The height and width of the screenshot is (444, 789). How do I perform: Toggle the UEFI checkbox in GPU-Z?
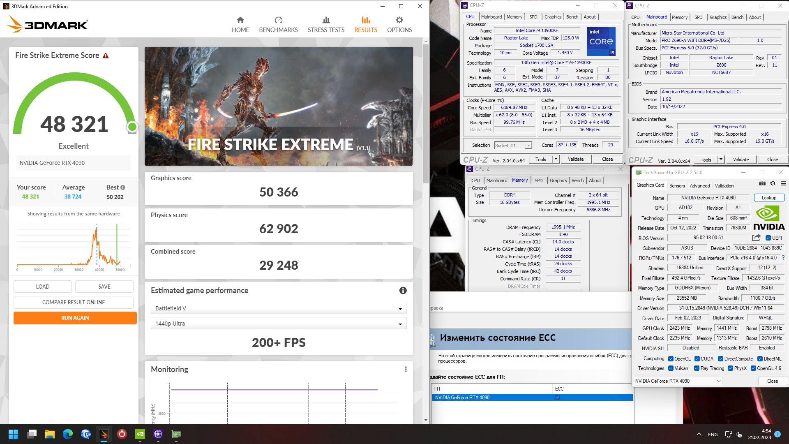(x=768, y=238)
